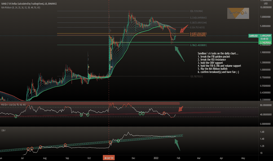Screen dimensions: 273x161
Task: Select the 0.382 Fibonacci level label
Action: (x=198, y=23)
